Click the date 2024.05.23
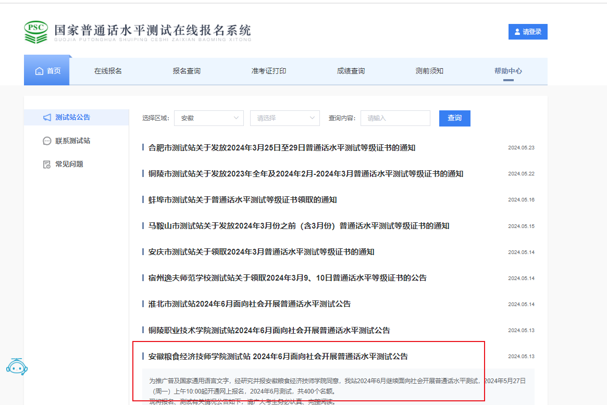This screenshot has width=607, height=405. click(x=521, y=148)
